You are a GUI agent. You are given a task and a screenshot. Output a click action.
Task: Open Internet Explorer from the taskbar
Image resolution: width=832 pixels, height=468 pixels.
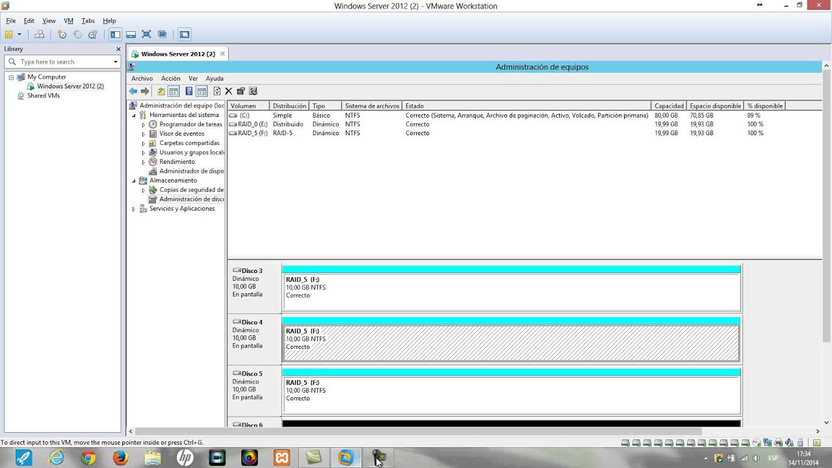57,458
